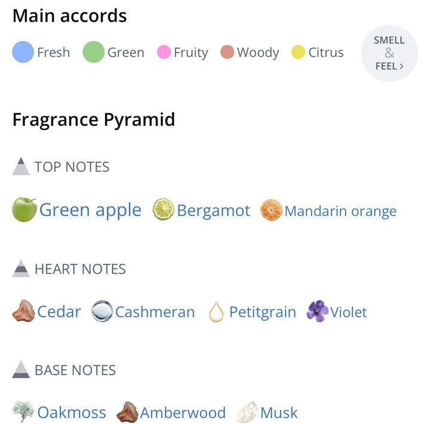Image resolution: width=430 pixels, height=424 pixels.
Task: Select the blue Fresh accord circle
Action: [23, 52]
